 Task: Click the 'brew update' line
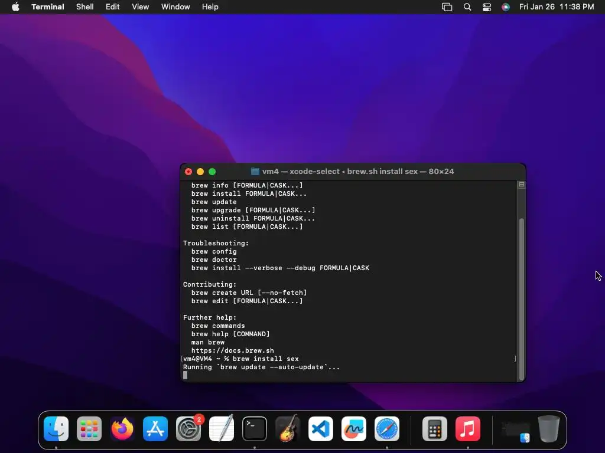coord(214,202)
